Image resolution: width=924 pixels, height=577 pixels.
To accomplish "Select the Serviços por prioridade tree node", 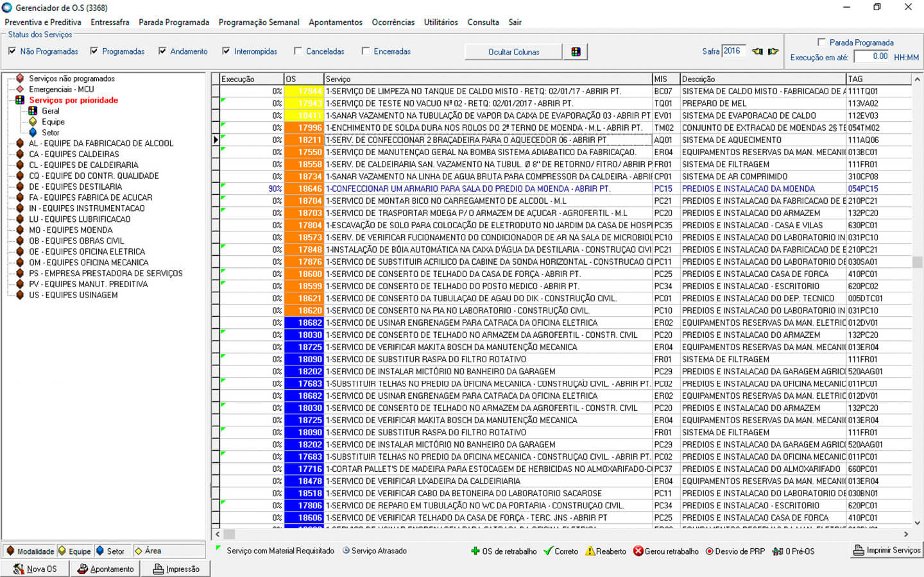I will coord(73,100).
